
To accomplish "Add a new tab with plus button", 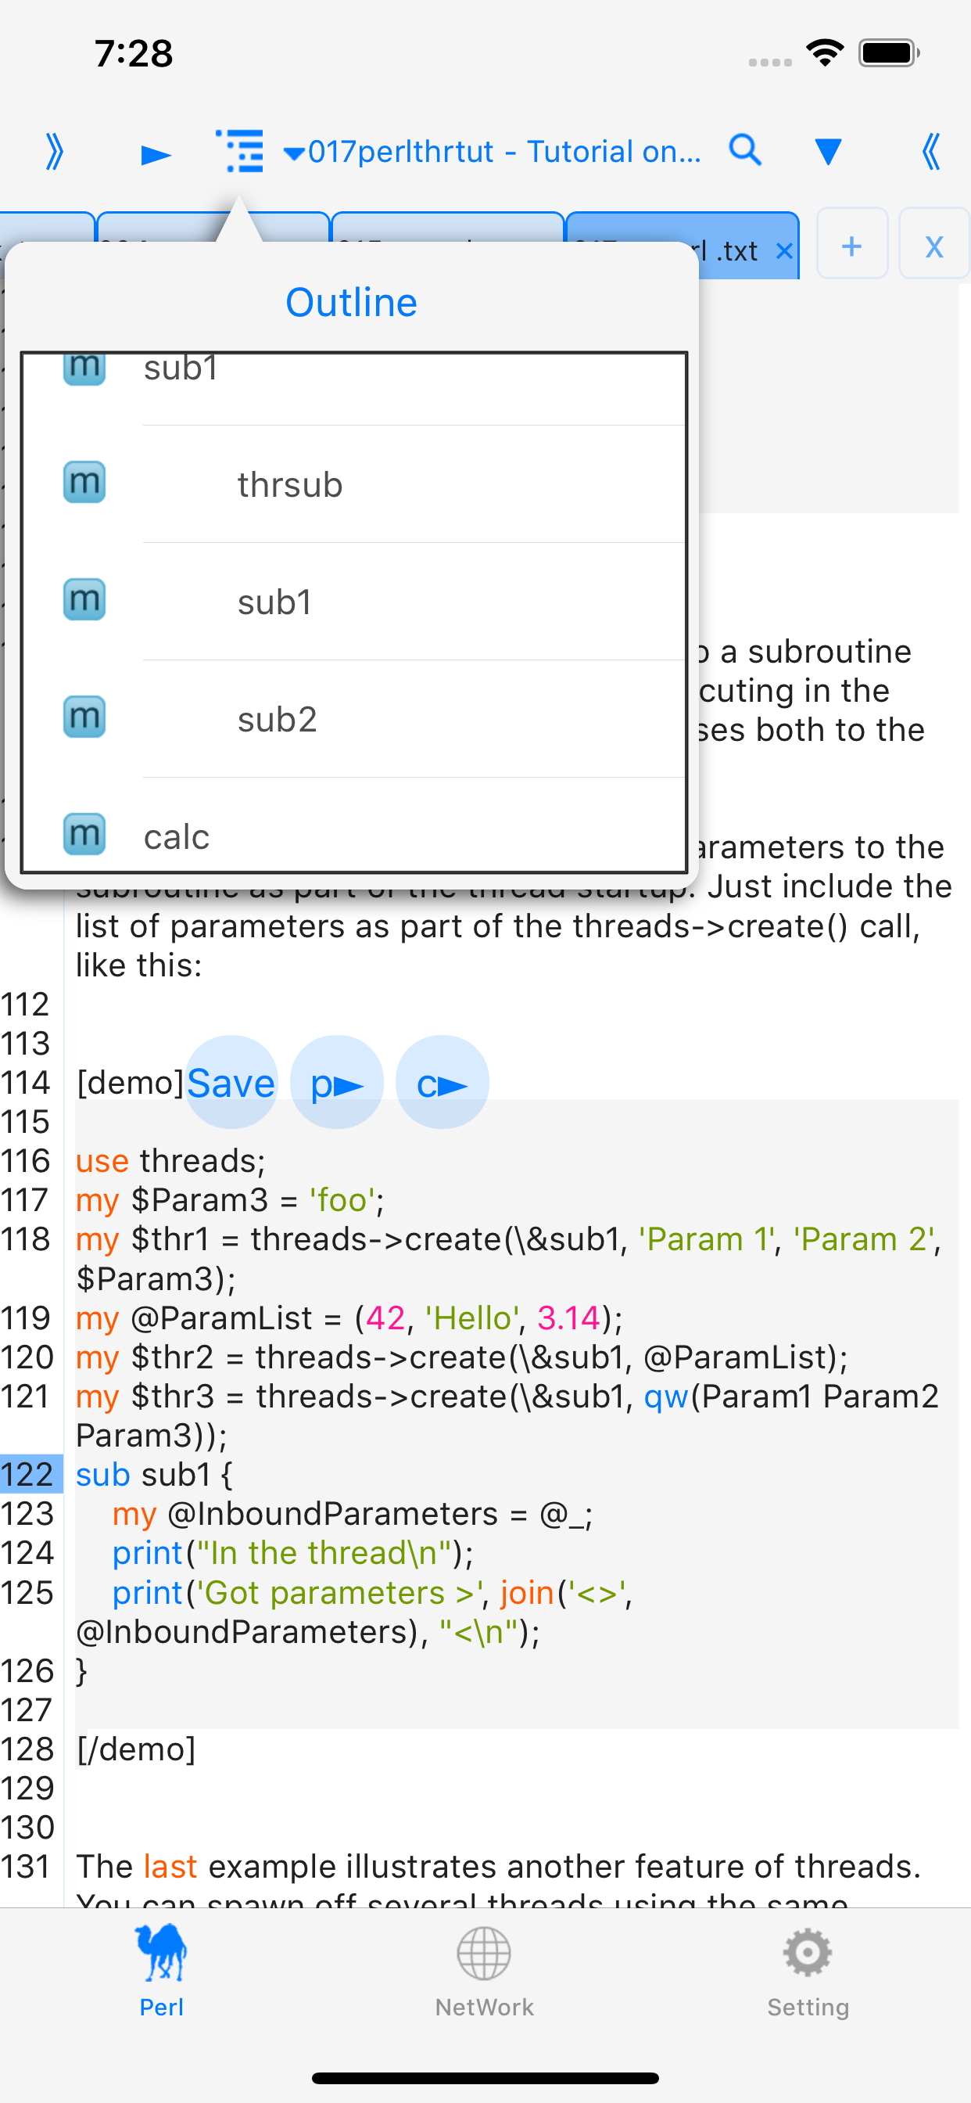I will point(852,244).
